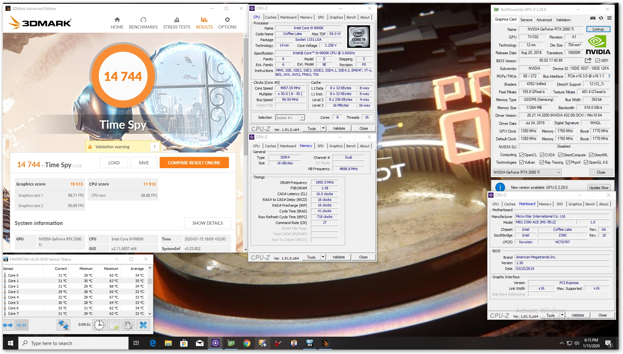Open HWiNFO sensor settings gear icon
Viewport: 623px width, 354px height.
[x=128, y=325]
